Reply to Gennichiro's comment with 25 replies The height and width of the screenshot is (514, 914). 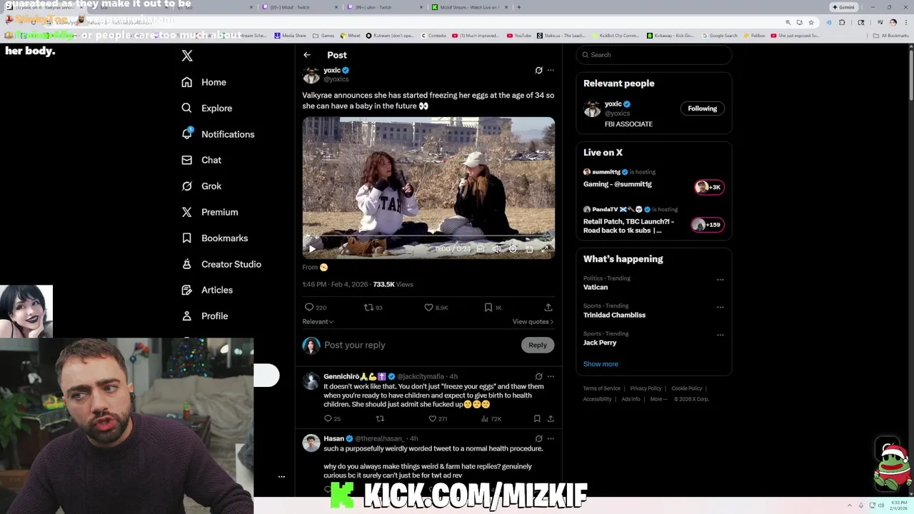click(x=332, y=418)
